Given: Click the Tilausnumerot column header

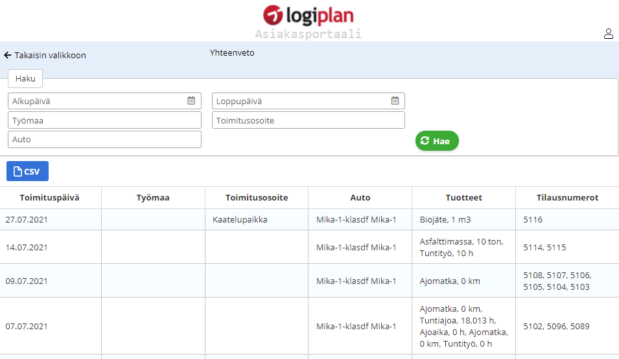Looking at the screenshot, I should [x=567, y=198].
